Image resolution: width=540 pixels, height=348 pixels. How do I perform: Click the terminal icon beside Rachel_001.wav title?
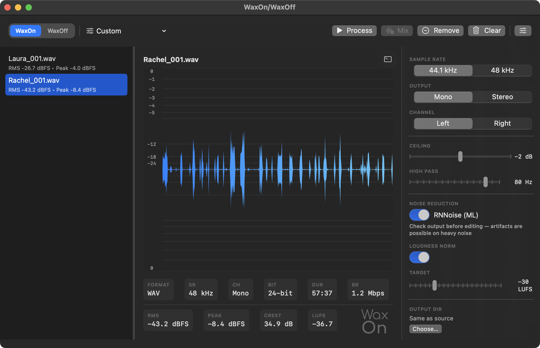387,59
